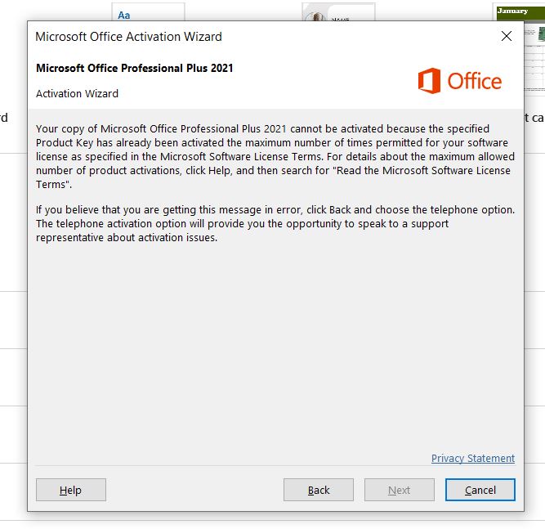Close the Activation Wizard with the X
Screen dimensions: 545x529
click(x=507, y=36)
